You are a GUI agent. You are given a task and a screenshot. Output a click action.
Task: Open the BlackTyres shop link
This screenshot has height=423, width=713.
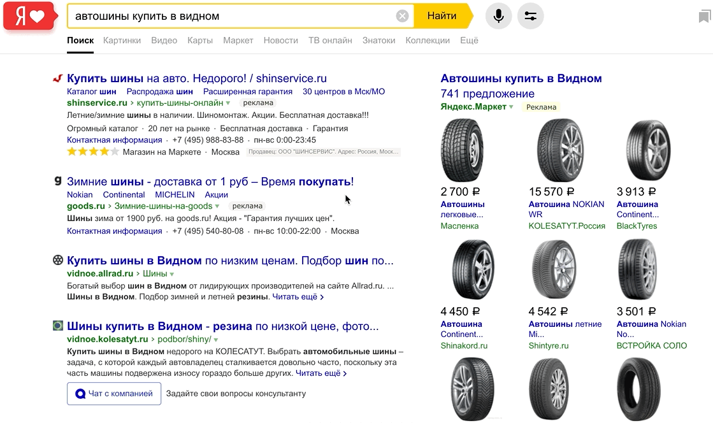coord(637,226)
